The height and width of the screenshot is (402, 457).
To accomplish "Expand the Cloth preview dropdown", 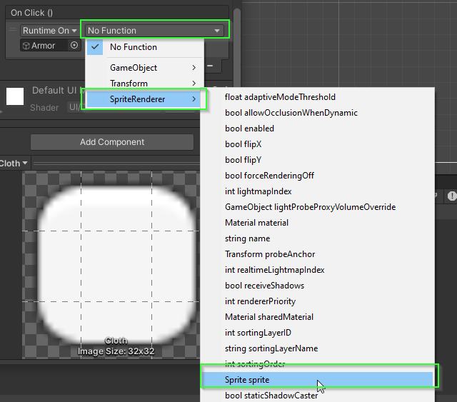I will click(14, 164).
